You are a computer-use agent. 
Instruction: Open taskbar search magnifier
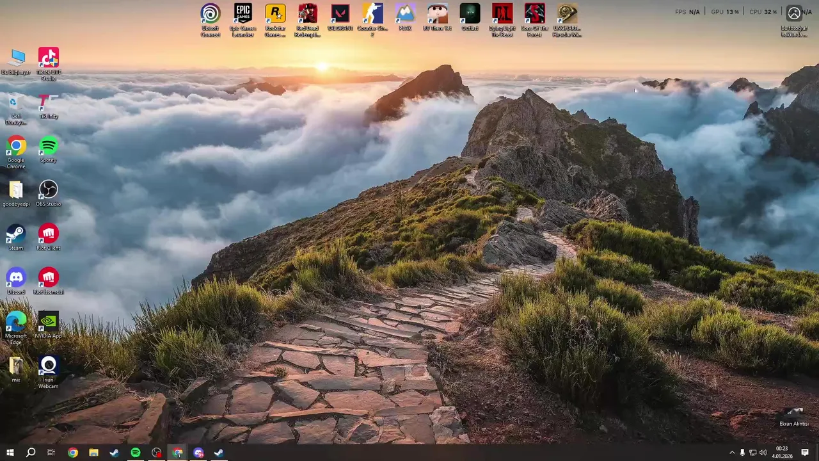point(30,453)
